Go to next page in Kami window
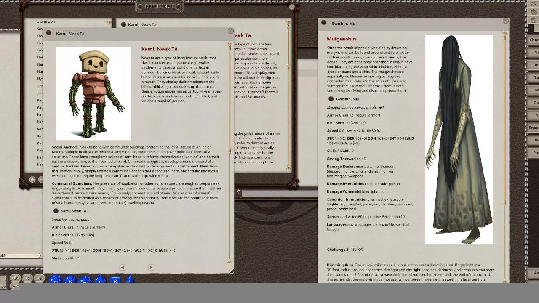Image resolution: width=539 pixels, height=303 pixels. pos(151,267)
